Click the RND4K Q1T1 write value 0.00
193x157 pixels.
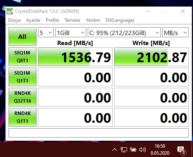pyautogui.click(x=151, y=117)
